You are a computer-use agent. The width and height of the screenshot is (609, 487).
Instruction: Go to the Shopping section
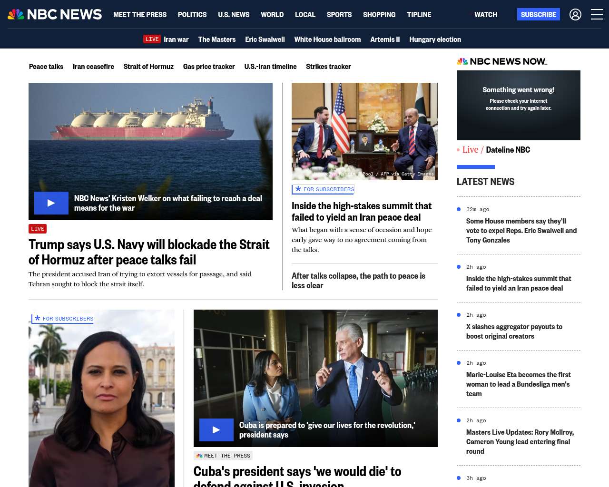(x=379, y=15)
